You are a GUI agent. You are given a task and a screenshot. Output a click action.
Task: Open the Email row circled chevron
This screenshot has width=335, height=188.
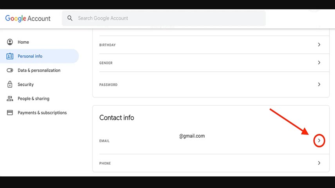click(319, 140)
